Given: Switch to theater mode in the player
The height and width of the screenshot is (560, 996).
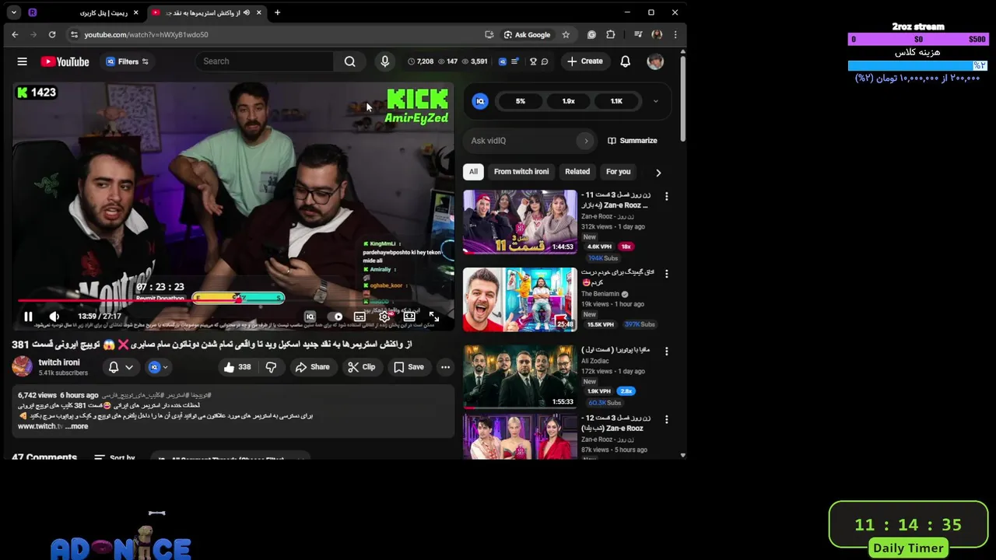Looking at the screenshot, I should coord(409,317).
